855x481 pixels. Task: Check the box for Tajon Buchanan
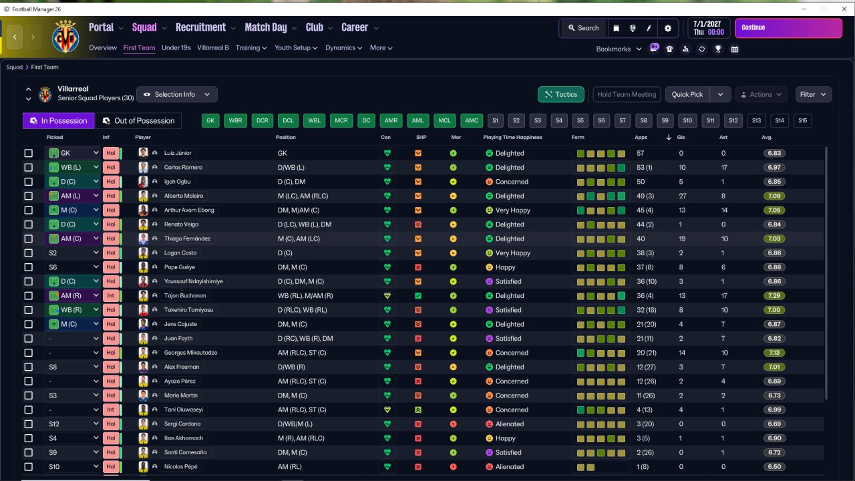[28, 295]
